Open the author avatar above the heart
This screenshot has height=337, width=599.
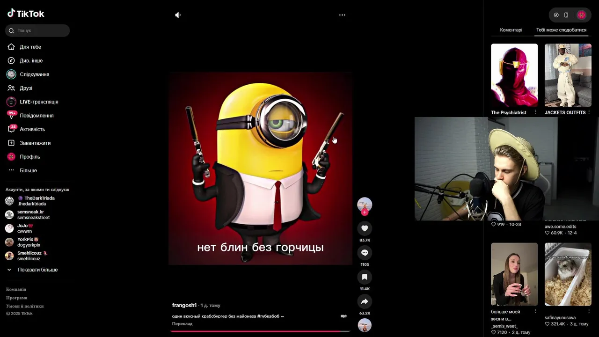[365, 205]
